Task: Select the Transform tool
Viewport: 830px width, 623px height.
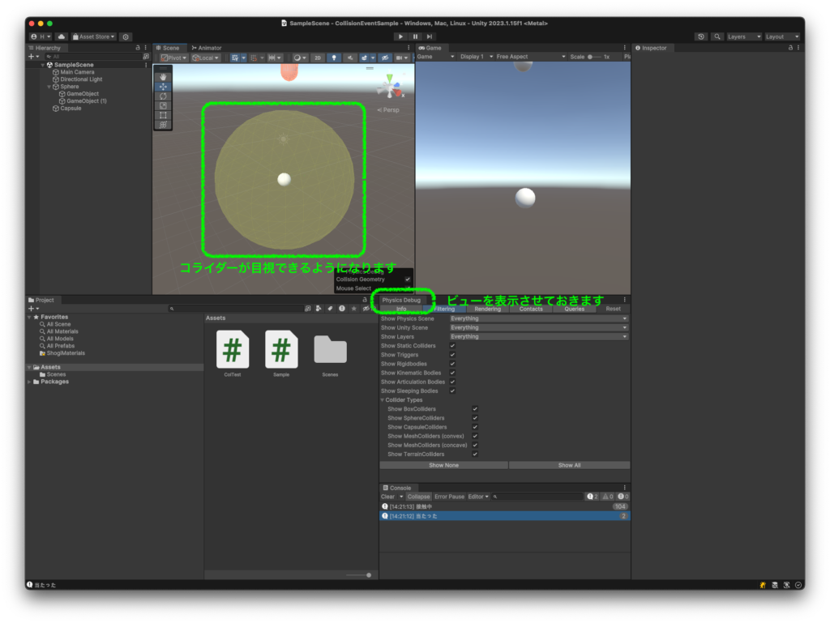Action: point(163,125)
